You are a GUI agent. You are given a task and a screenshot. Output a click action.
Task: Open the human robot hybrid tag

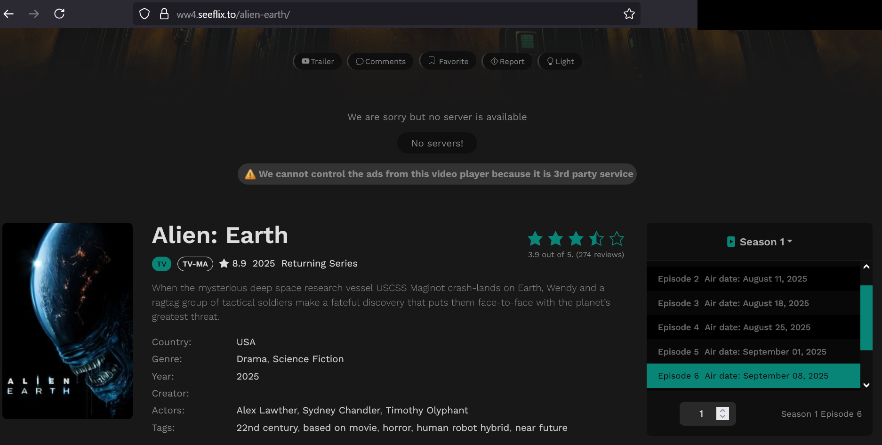coord(463,428)
